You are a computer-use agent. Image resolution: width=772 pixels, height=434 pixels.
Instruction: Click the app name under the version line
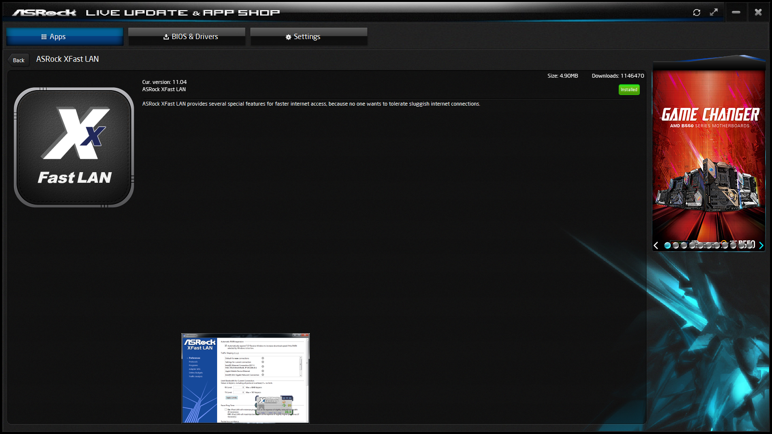pyautogui.click(x=164, y=89)
